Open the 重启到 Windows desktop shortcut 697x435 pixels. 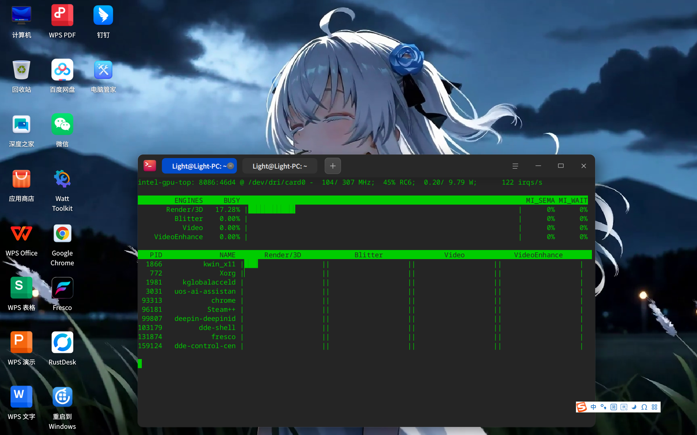pos(62,408)
